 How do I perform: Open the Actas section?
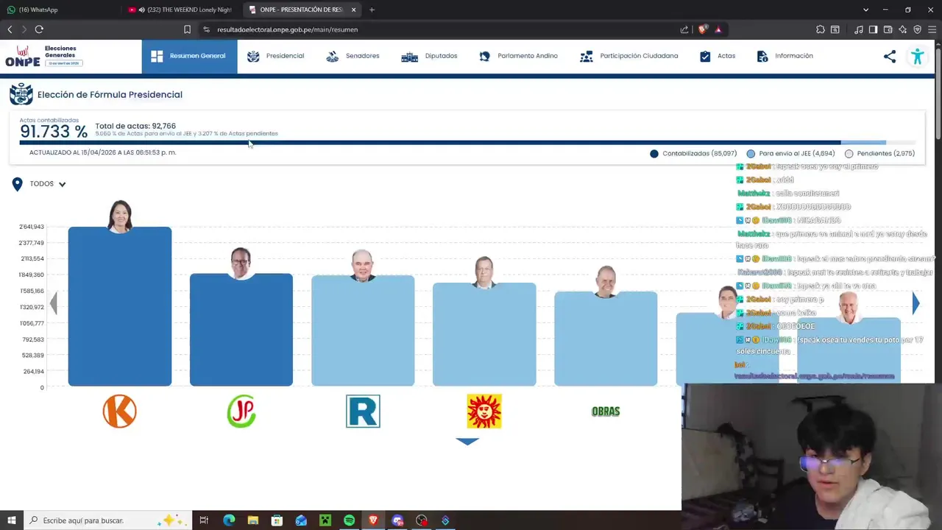[717, 56]
